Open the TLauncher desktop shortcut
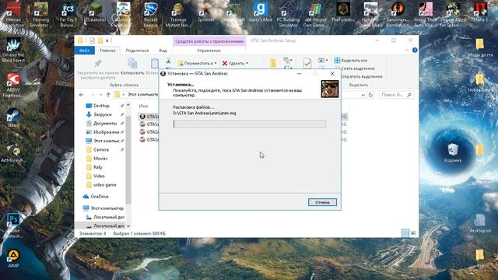Screen dimensions: 498x280 96,12
